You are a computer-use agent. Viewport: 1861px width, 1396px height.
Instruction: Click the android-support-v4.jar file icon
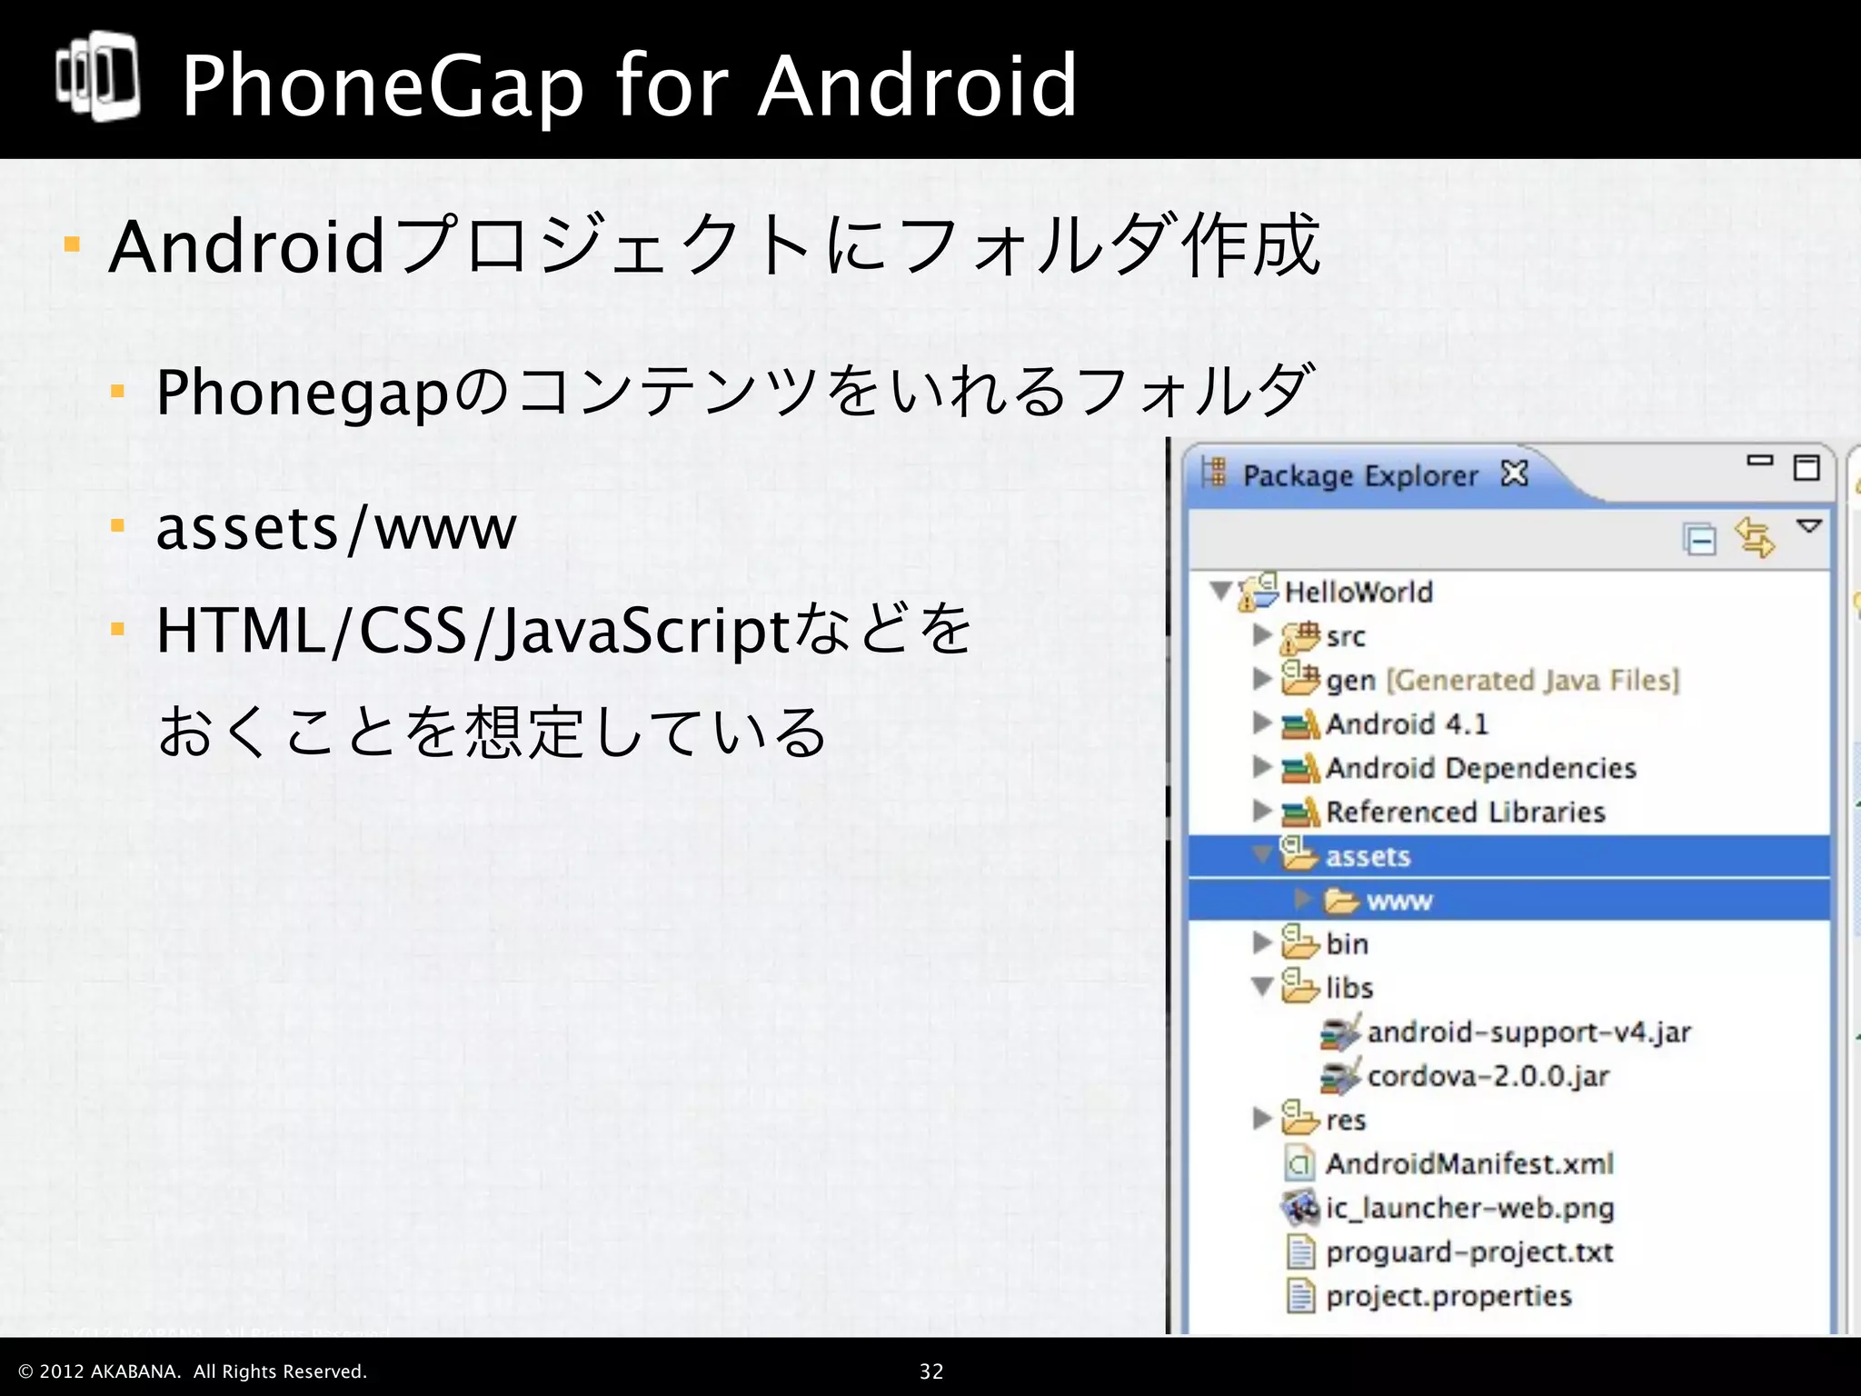1341,1032
